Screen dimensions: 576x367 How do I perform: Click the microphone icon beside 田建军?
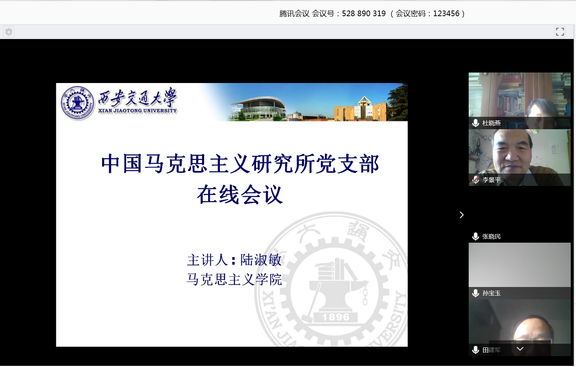click(475, 350)
